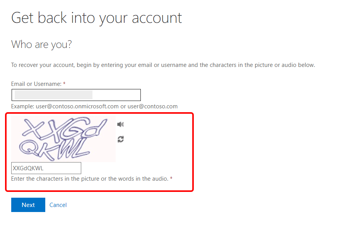Viewport: 352px width, 236px height.
Task: Click the Next button
Action: [28, 205]
